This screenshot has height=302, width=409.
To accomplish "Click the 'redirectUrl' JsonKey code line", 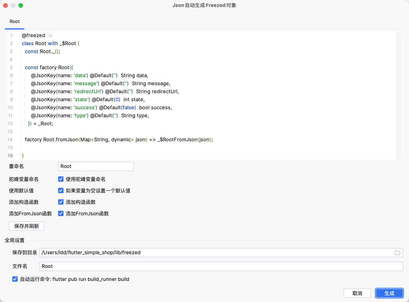I will 105,92.
